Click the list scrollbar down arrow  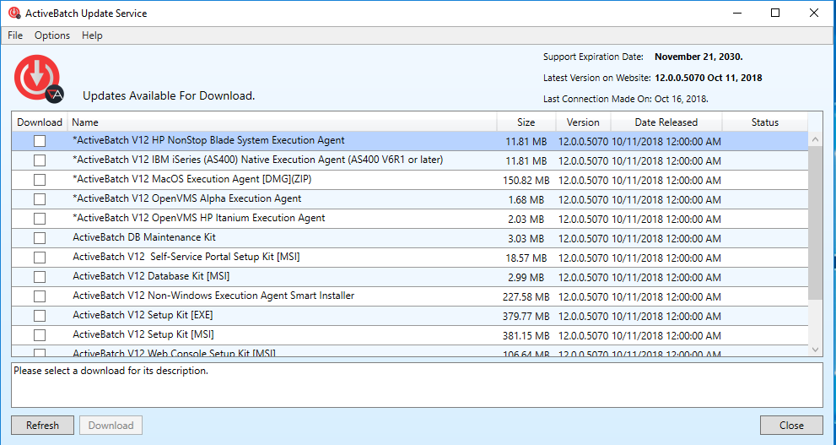(815, 350)
